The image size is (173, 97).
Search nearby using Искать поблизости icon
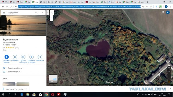pos(23,57)
